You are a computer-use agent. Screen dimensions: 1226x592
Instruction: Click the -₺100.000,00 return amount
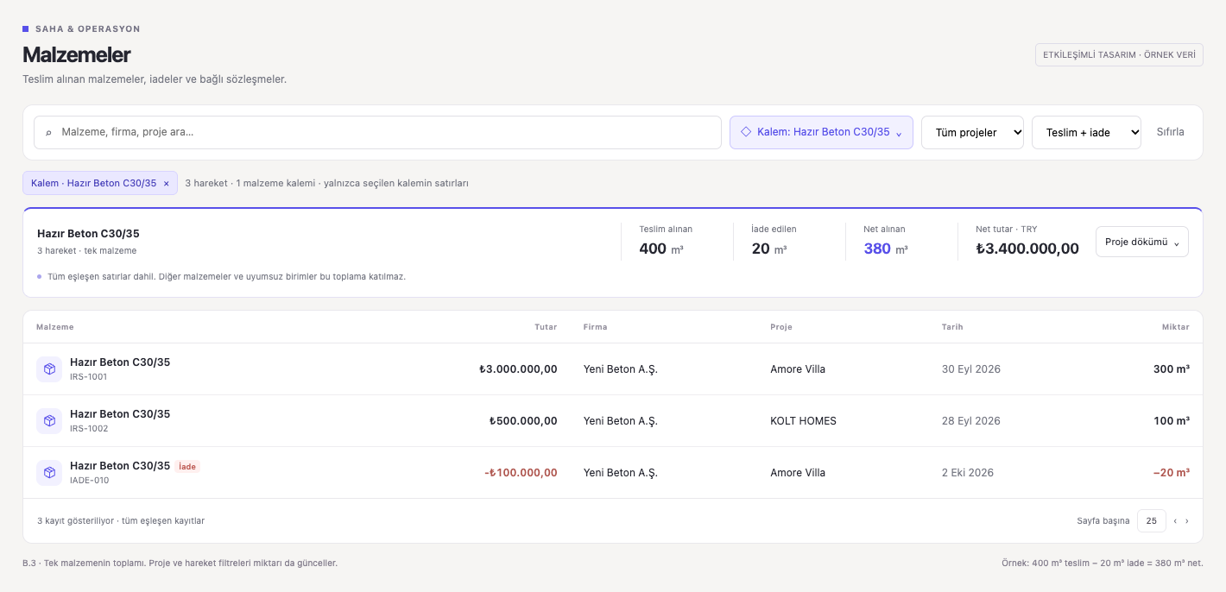click(521, 473)
